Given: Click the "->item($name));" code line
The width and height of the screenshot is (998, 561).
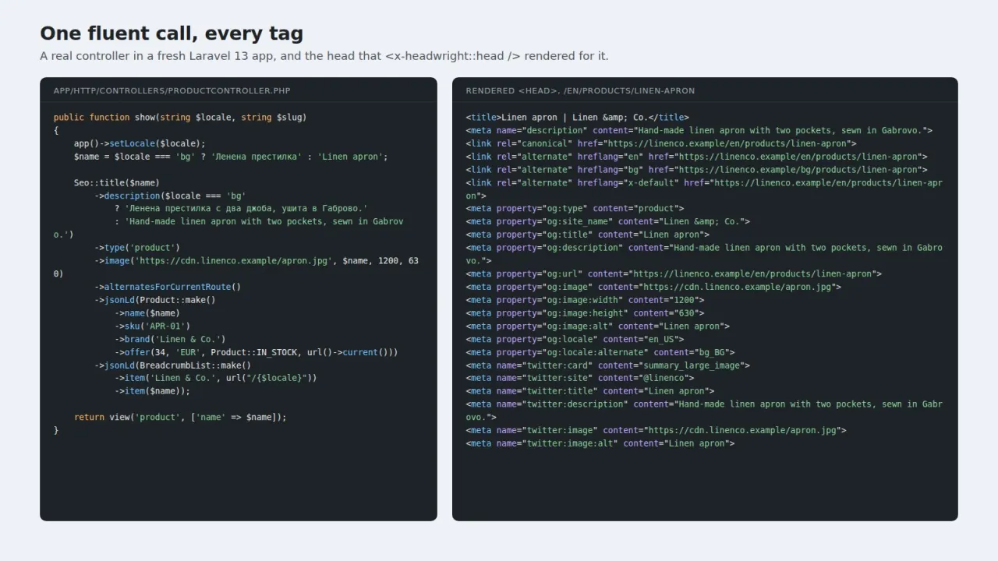Looking at the screenshot, I should [x=153, y=391].
